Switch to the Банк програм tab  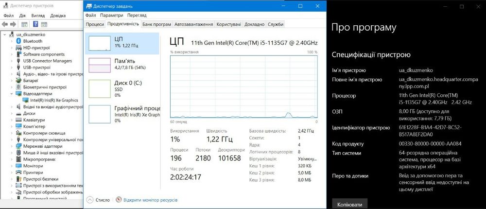(x=157, y=24)
